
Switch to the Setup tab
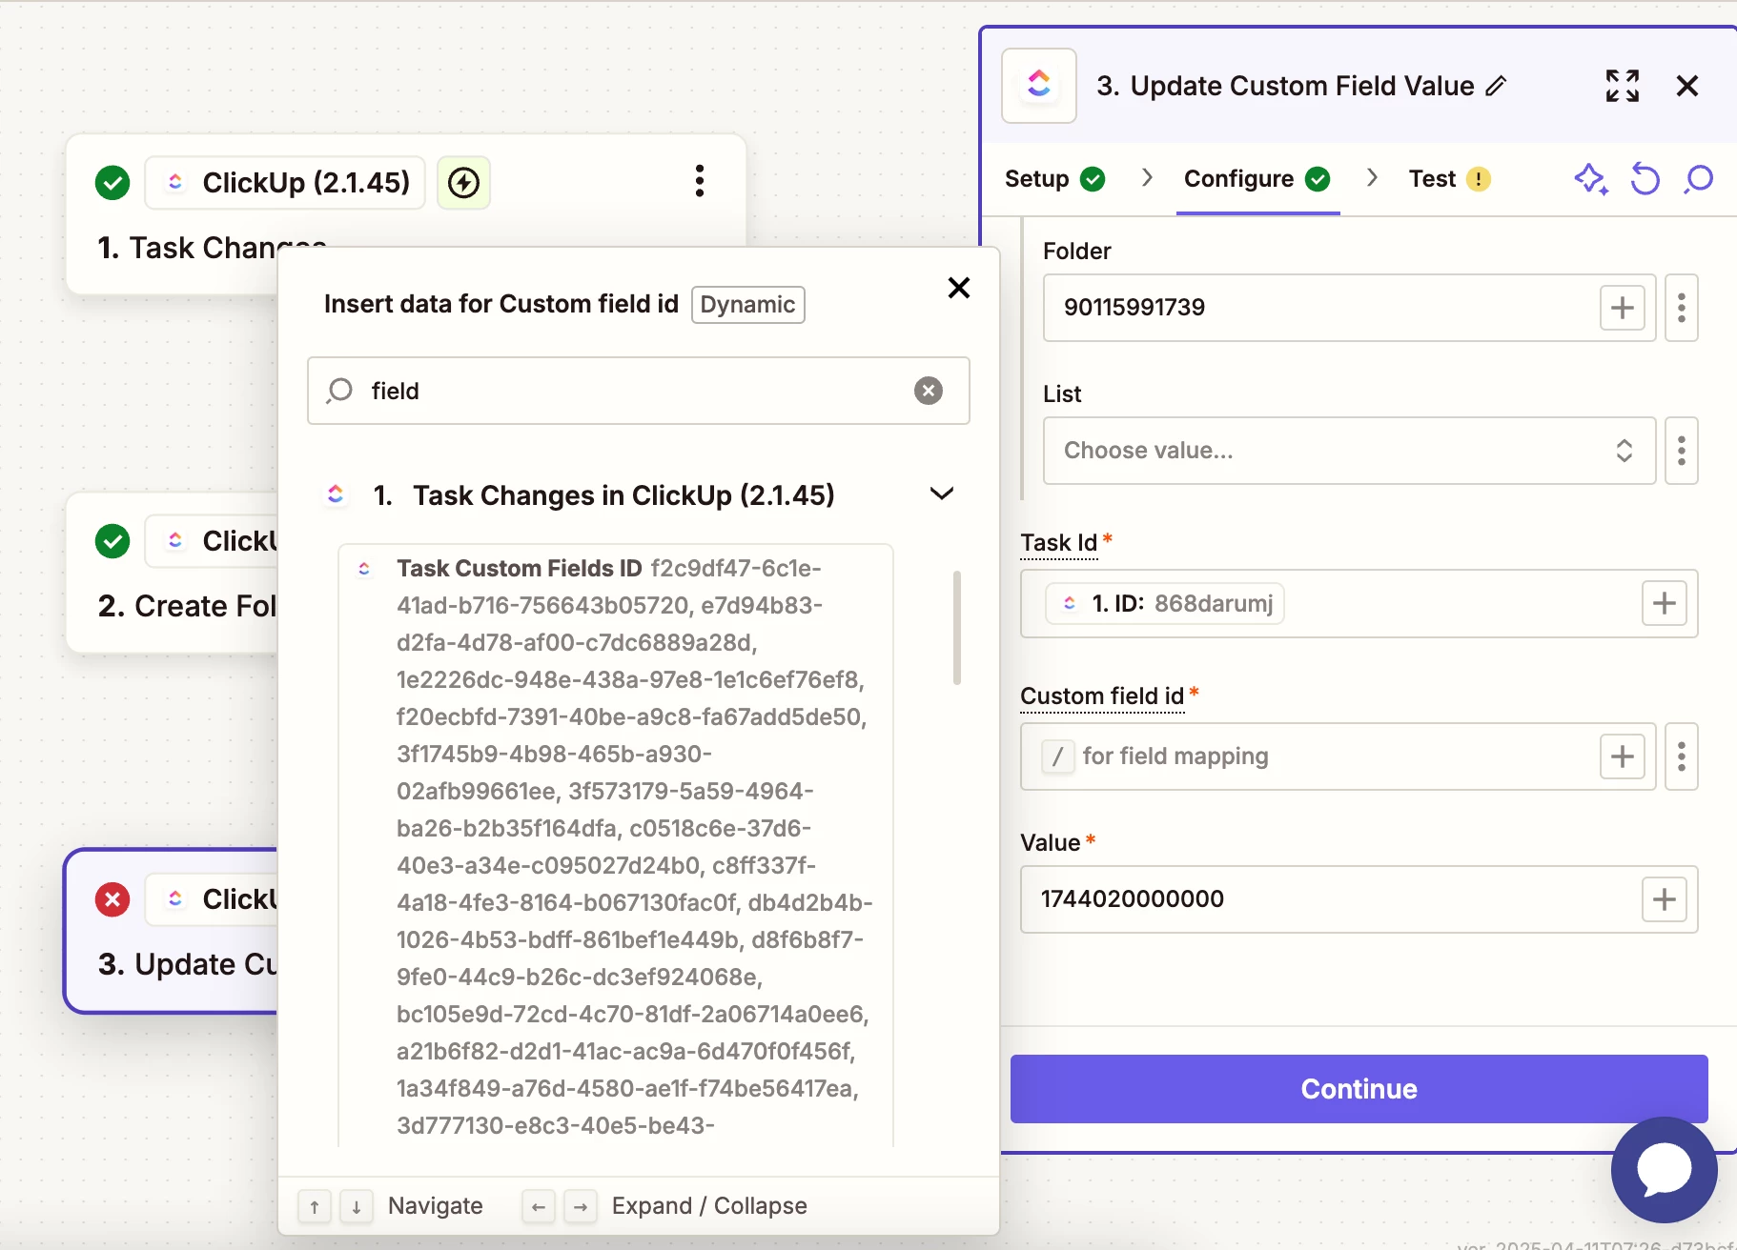pos(1054,179)
